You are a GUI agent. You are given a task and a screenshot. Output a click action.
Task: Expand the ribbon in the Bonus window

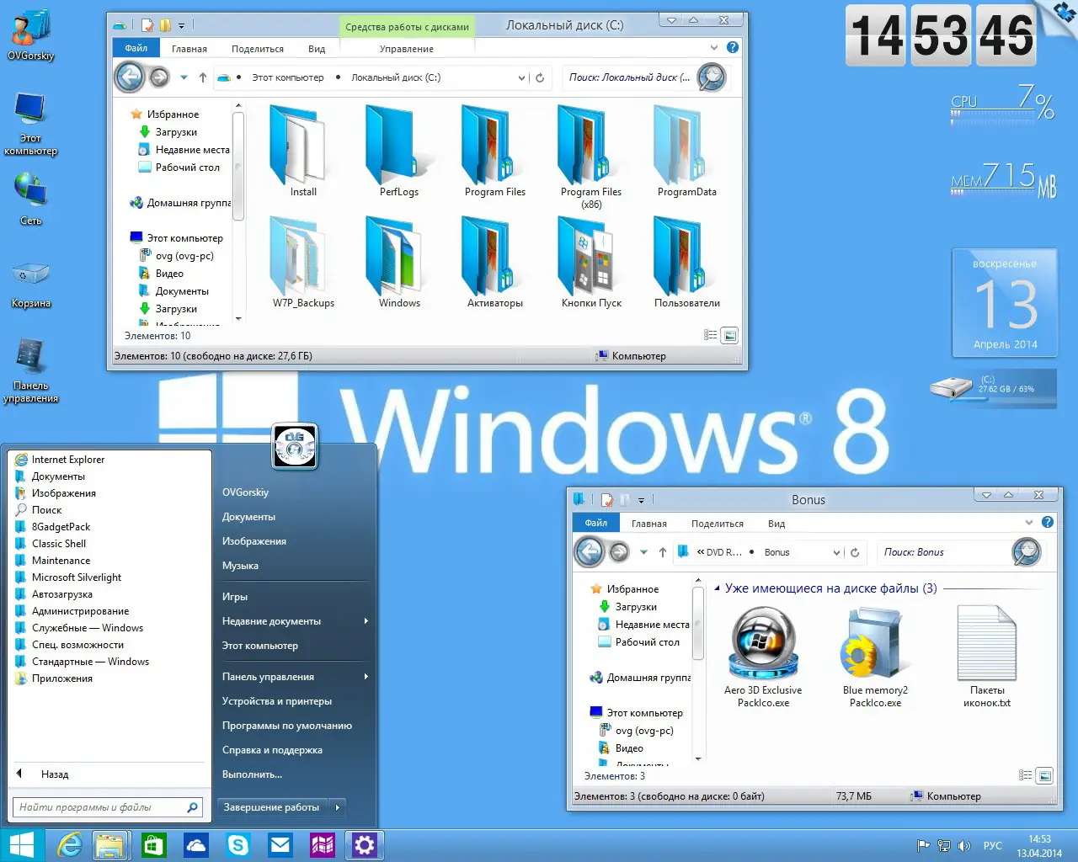pos(1029,523)
